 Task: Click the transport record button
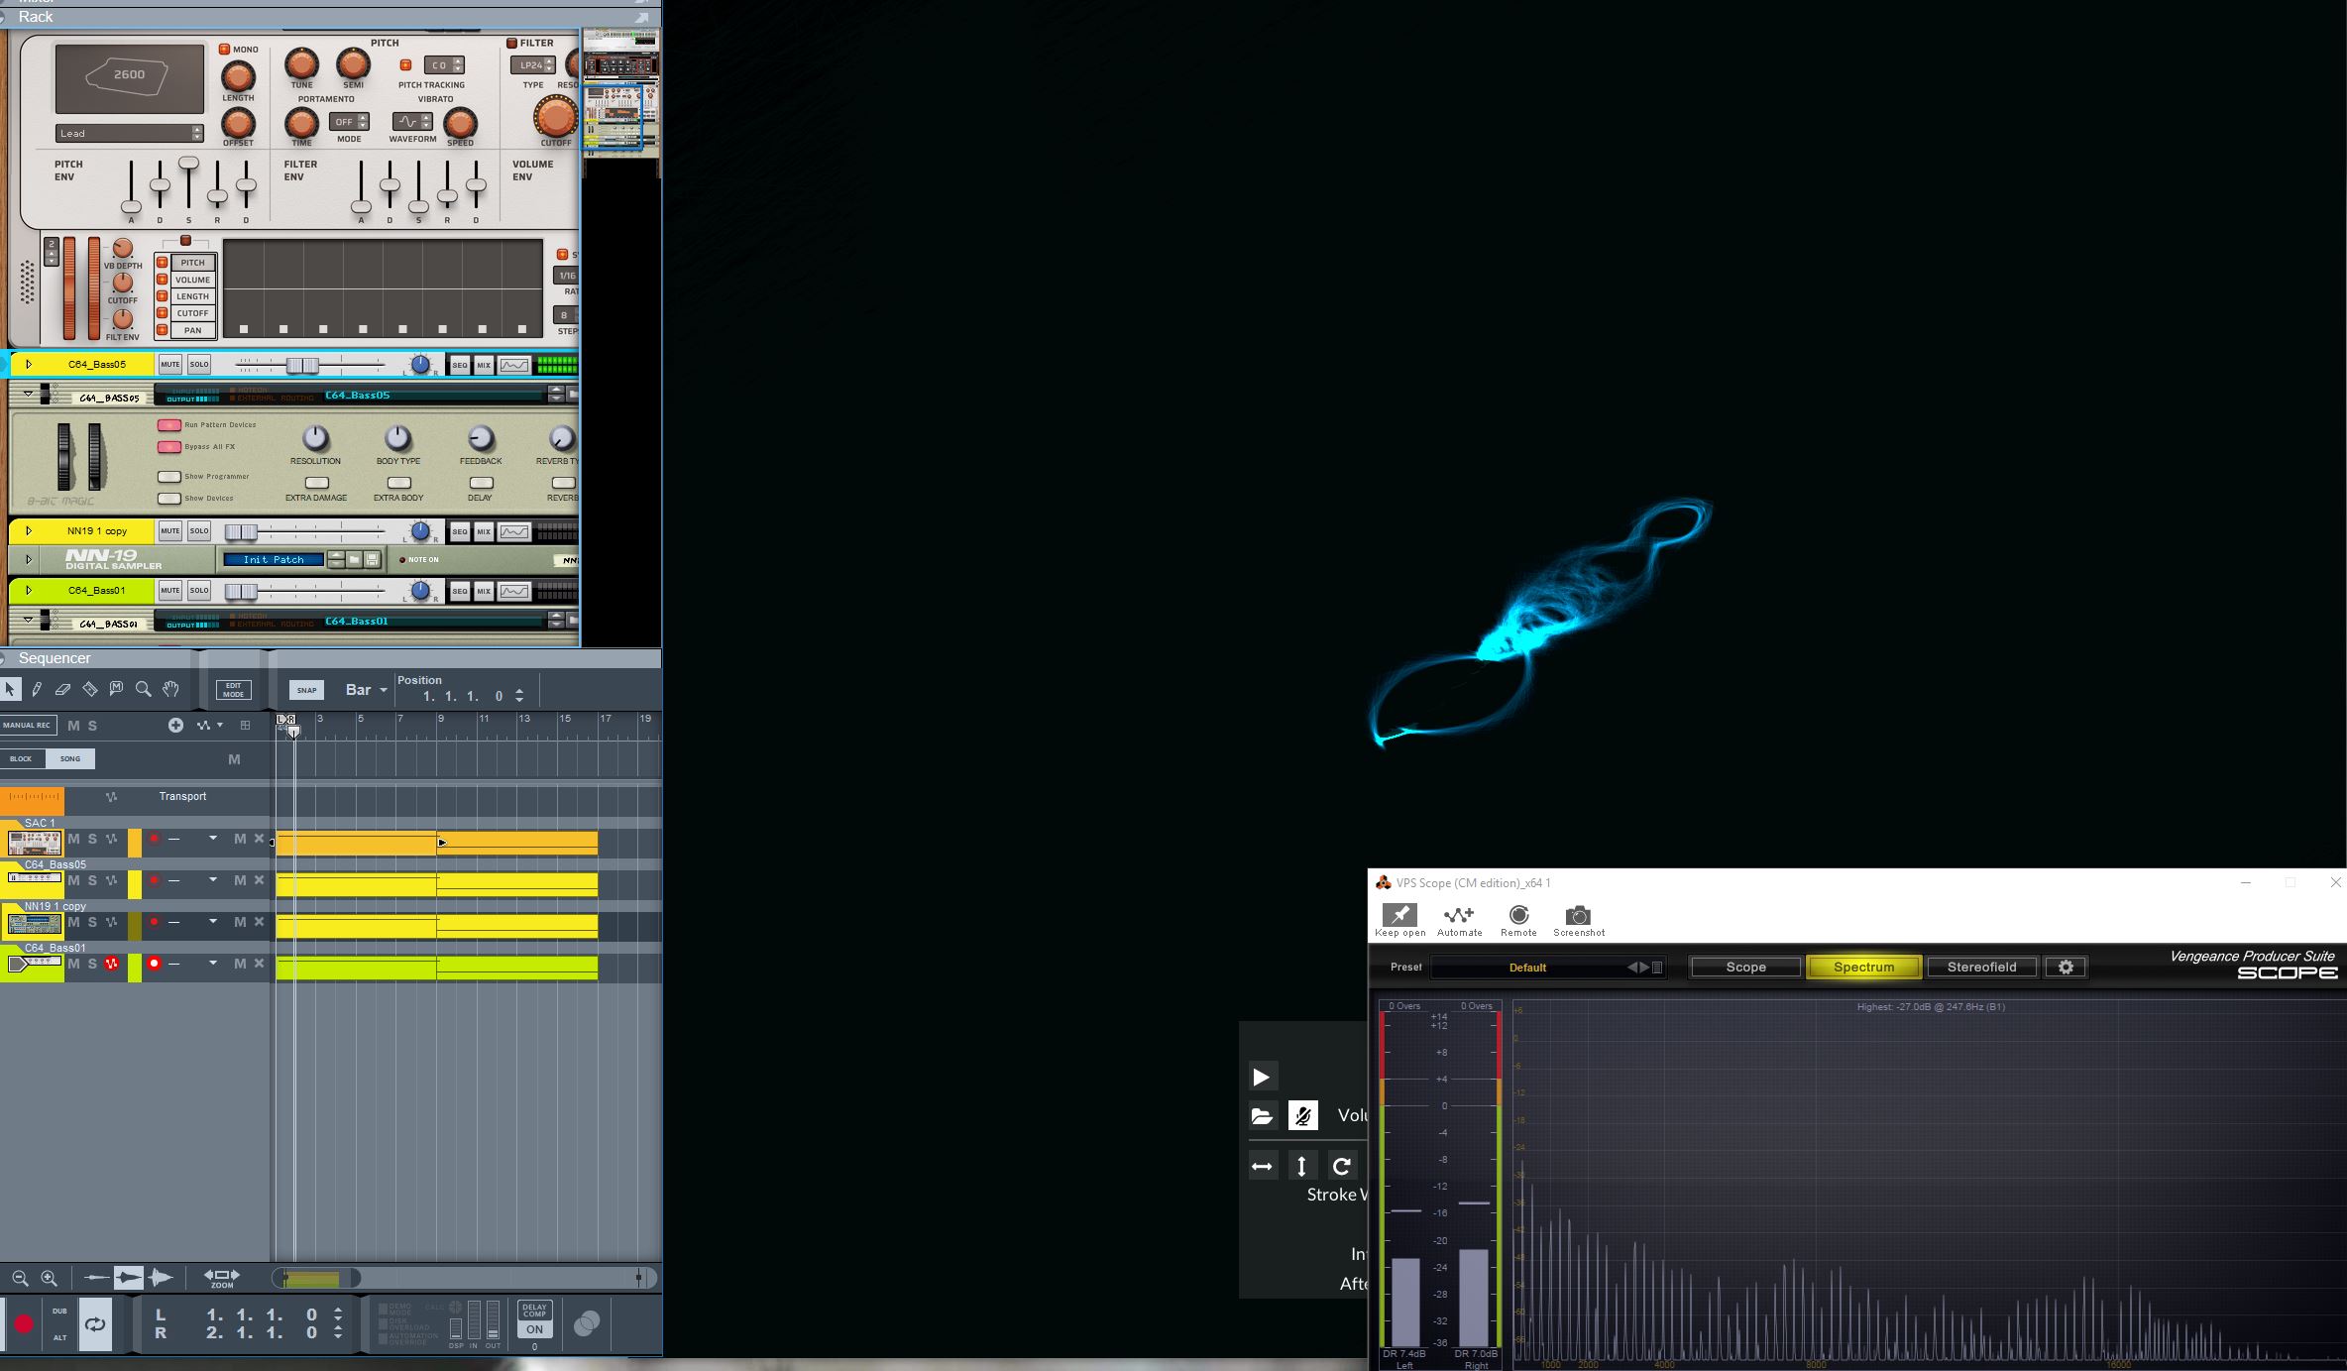[24, 1324]
